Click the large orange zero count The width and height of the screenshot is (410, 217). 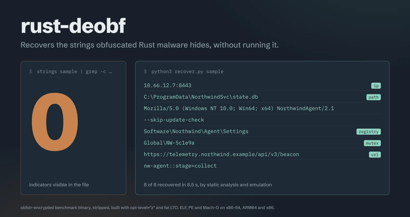click(55, 122)
